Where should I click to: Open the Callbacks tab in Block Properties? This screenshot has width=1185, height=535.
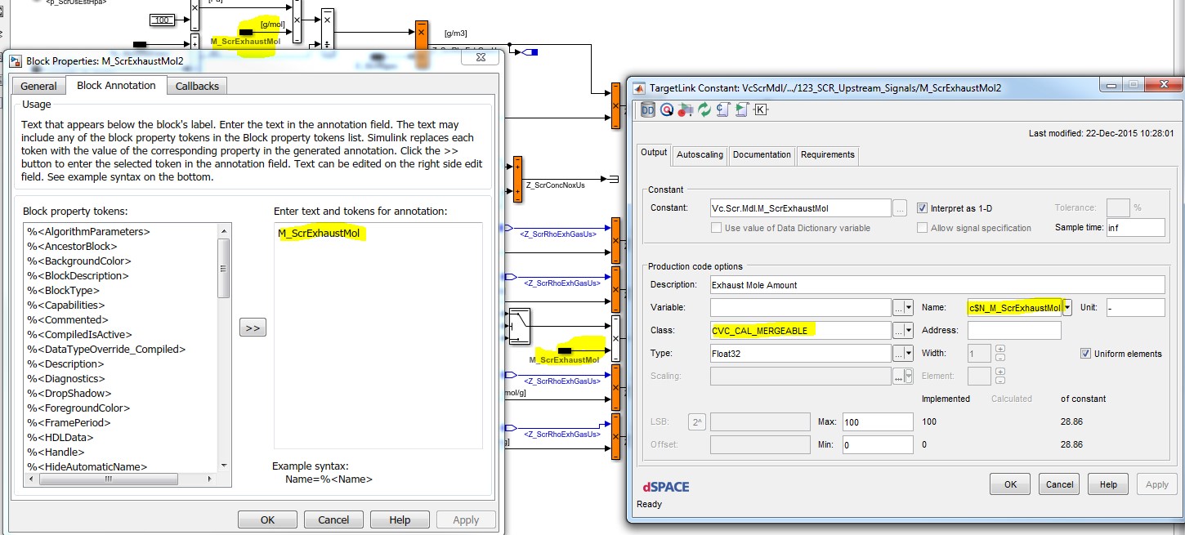pyautogui.click(x=197, y=86)
